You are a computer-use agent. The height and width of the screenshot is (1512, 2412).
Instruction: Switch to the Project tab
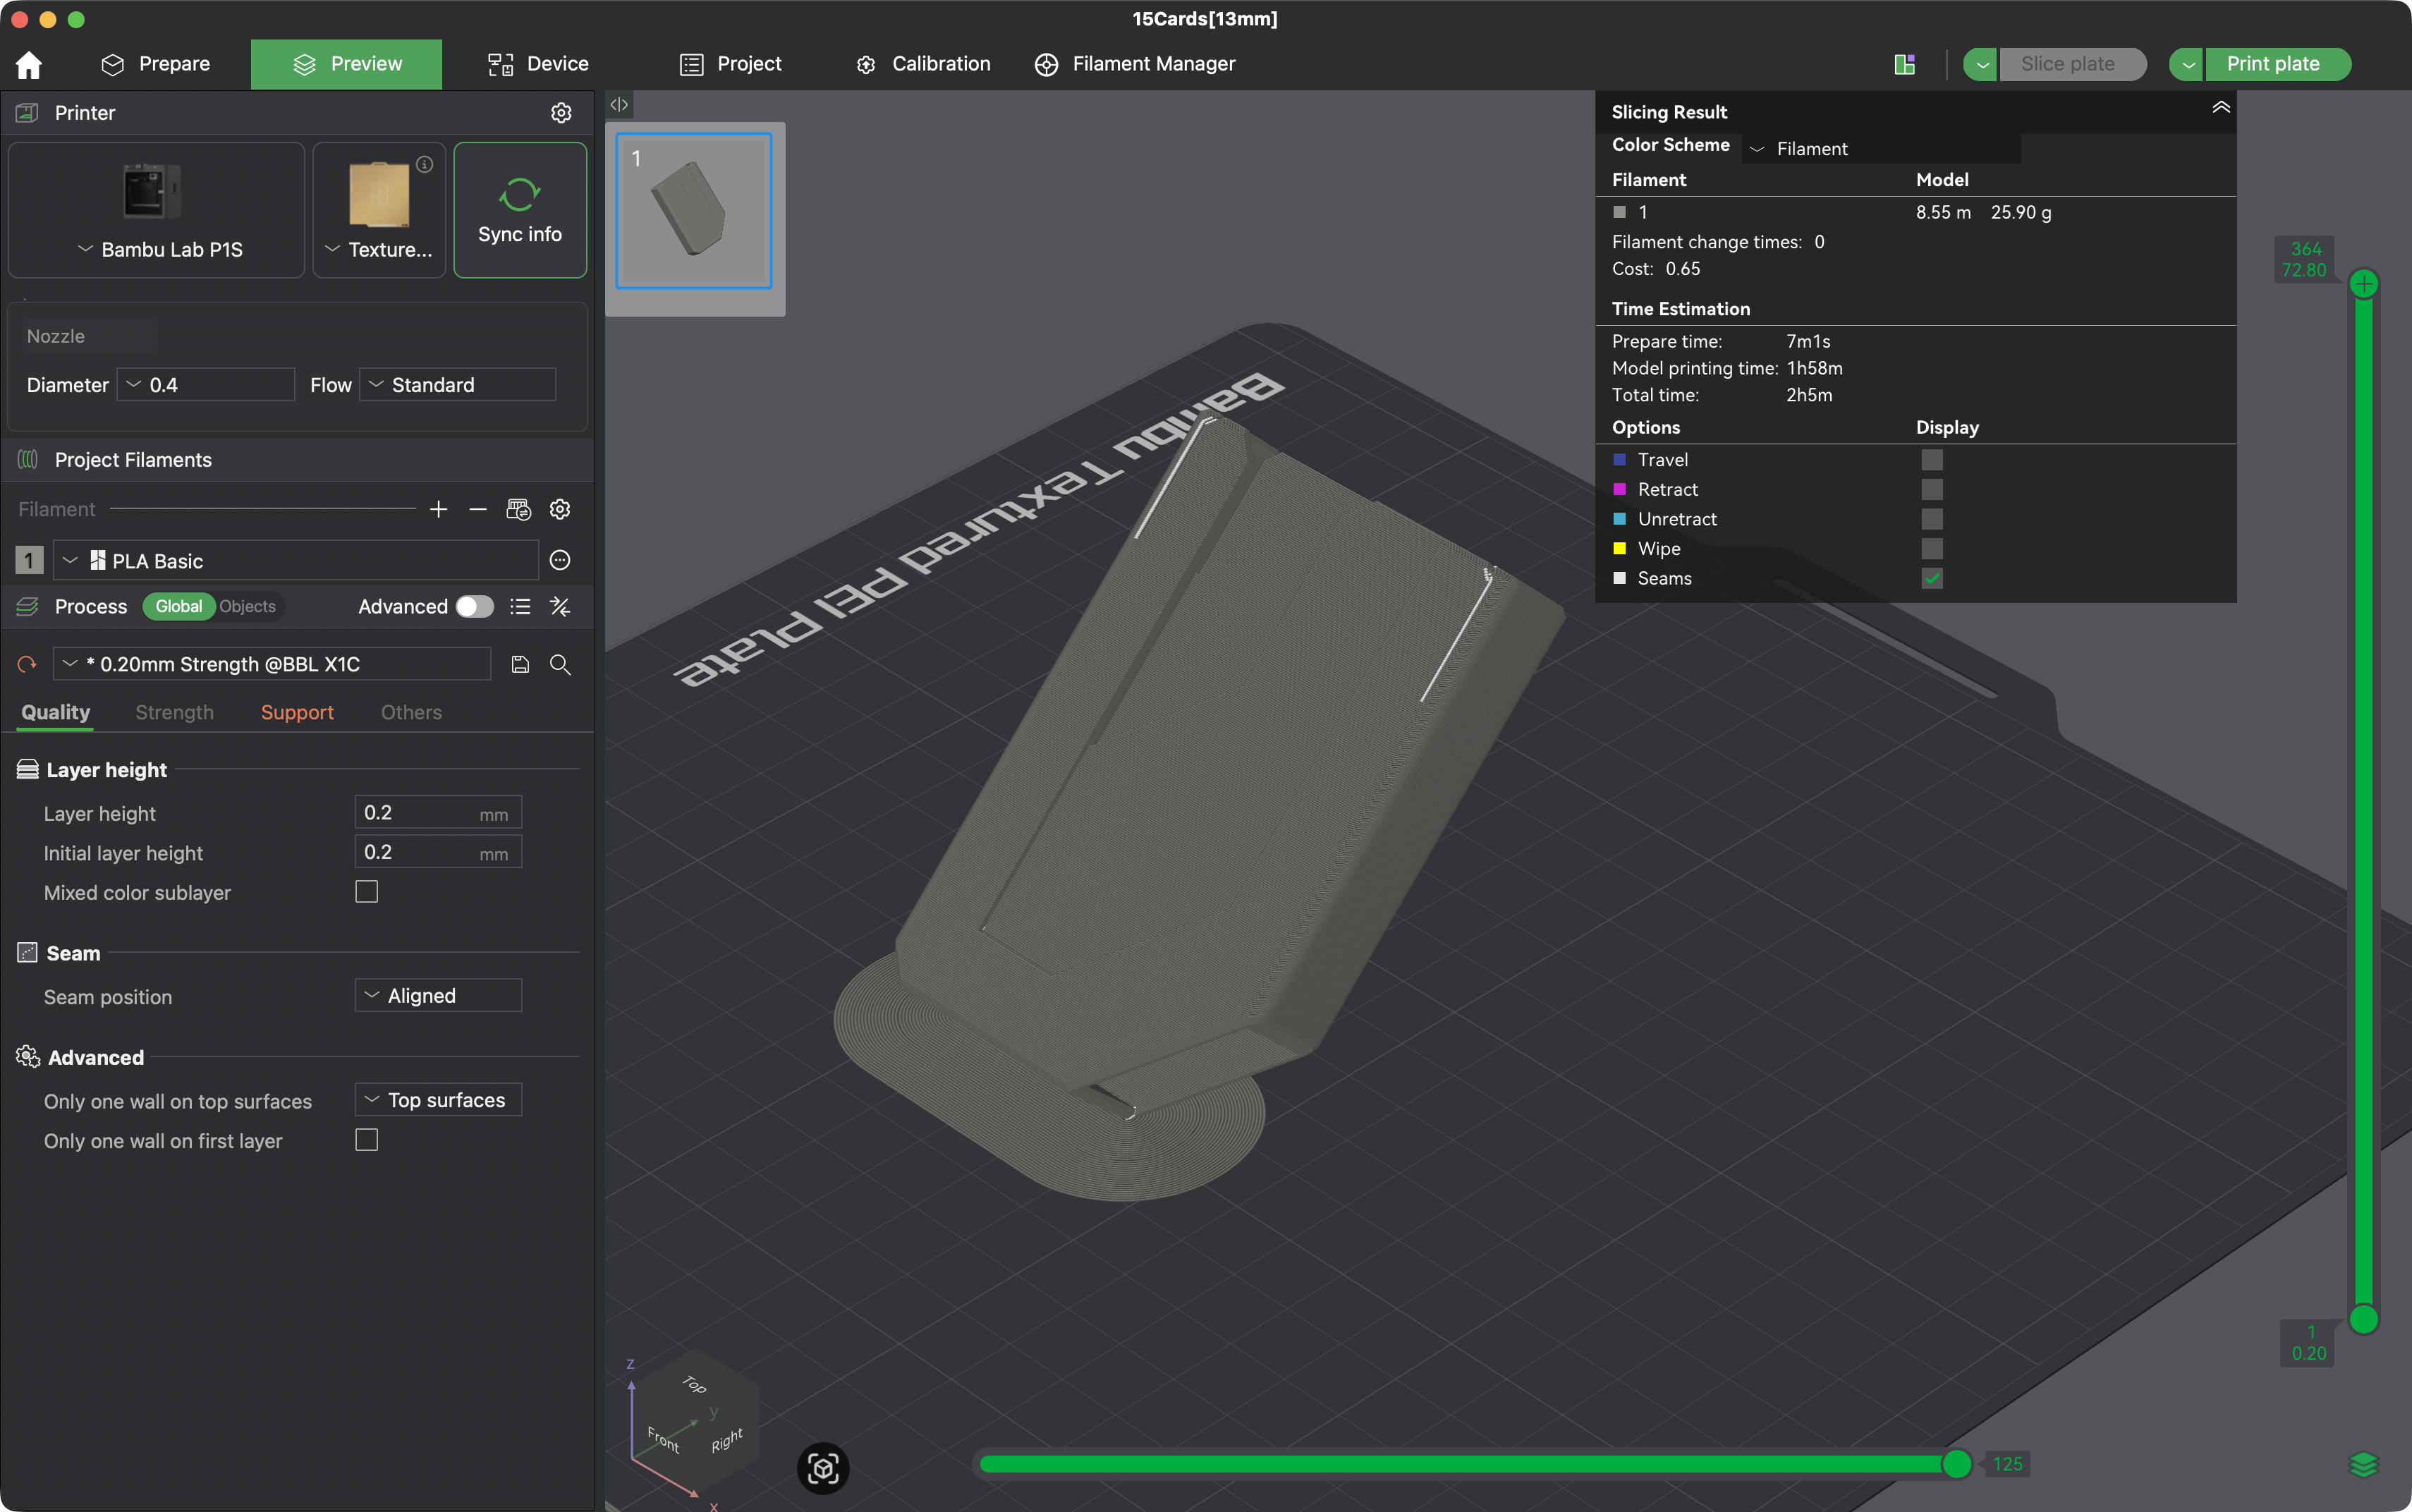click(x=731, y=64)
